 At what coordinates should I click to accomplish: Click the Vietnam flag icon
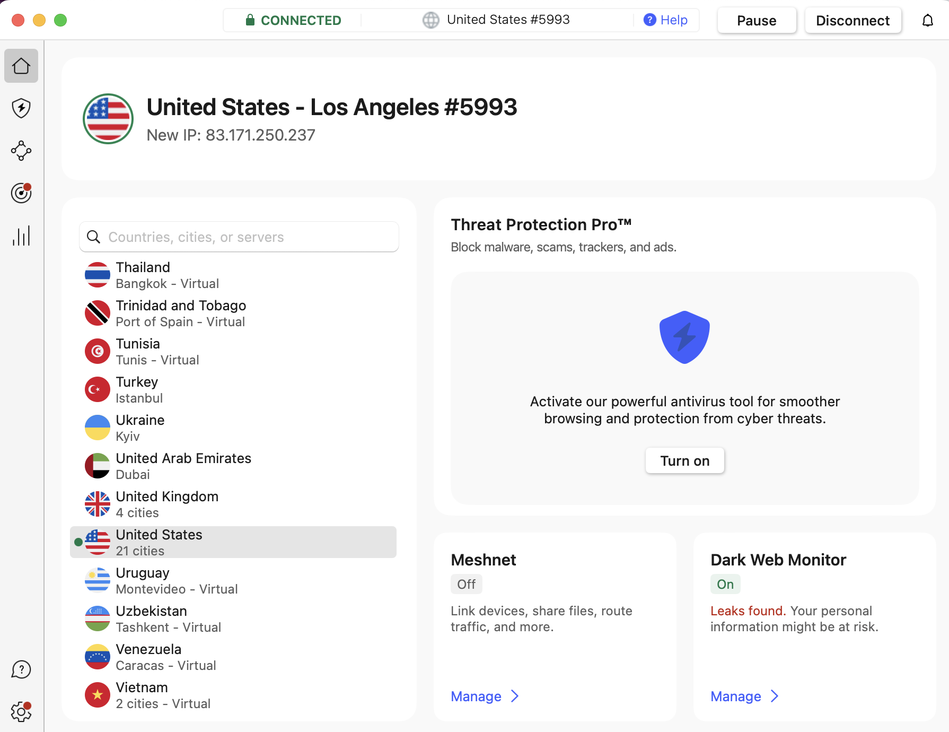[98, 695]
